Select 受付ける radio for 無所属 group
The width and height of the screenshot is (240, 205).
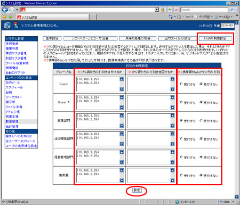coord(181,176)
